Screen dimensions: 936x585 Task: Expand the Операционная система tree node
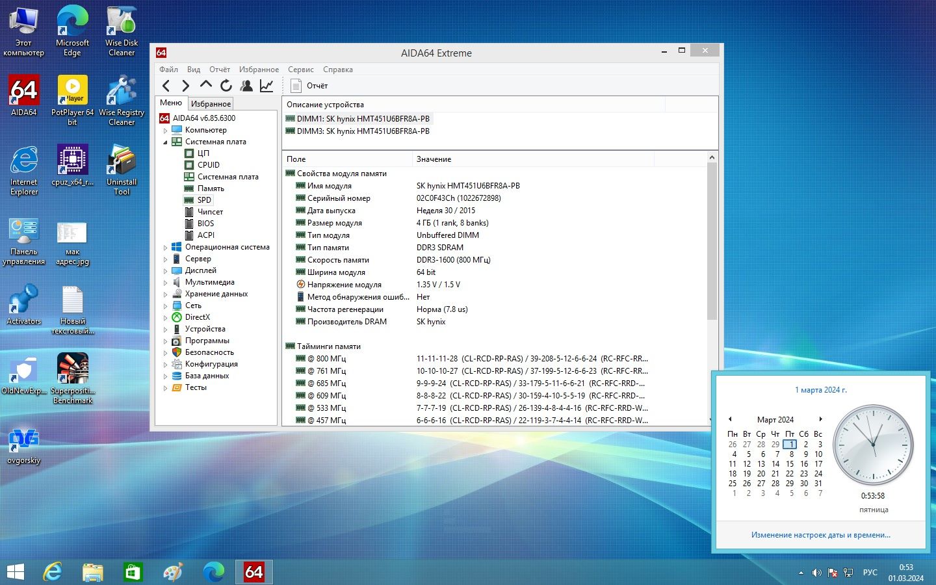pos(165,247)
